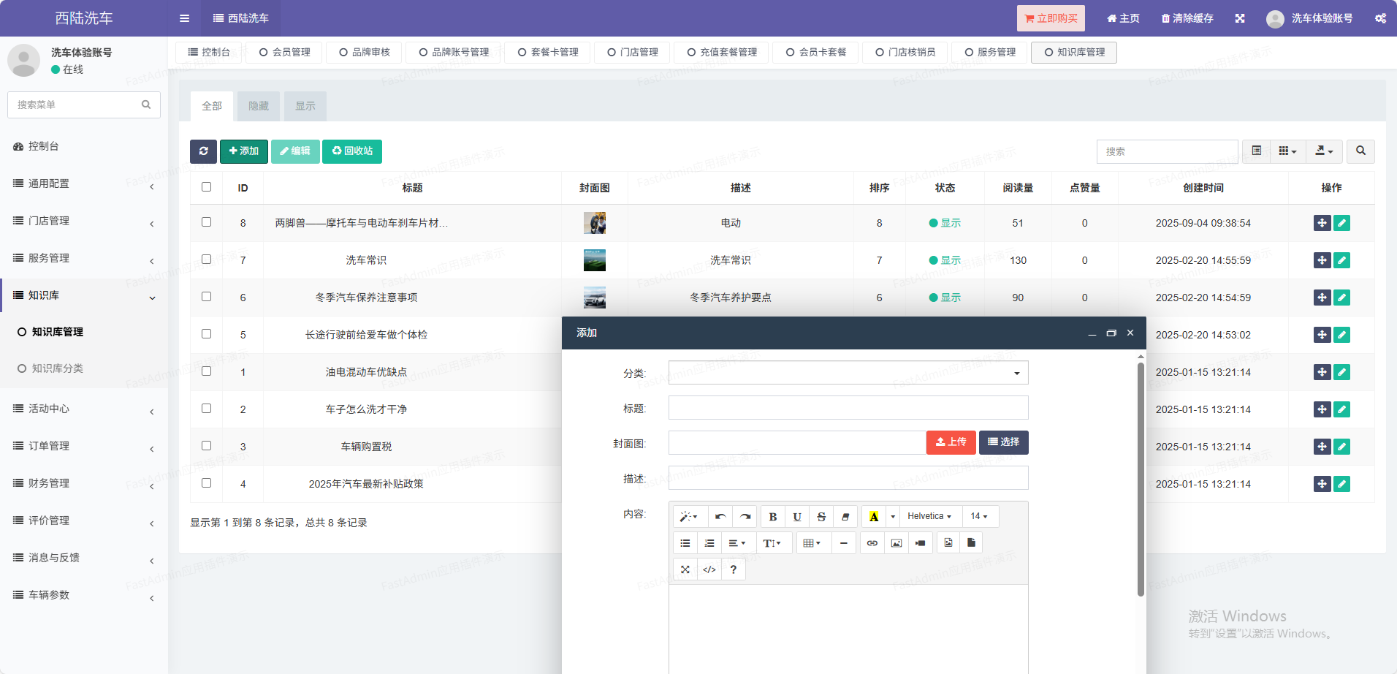Open the 门店管理 tab in top bar
Viewport: 1397px width, 674px height.
(x=633, y=53)
